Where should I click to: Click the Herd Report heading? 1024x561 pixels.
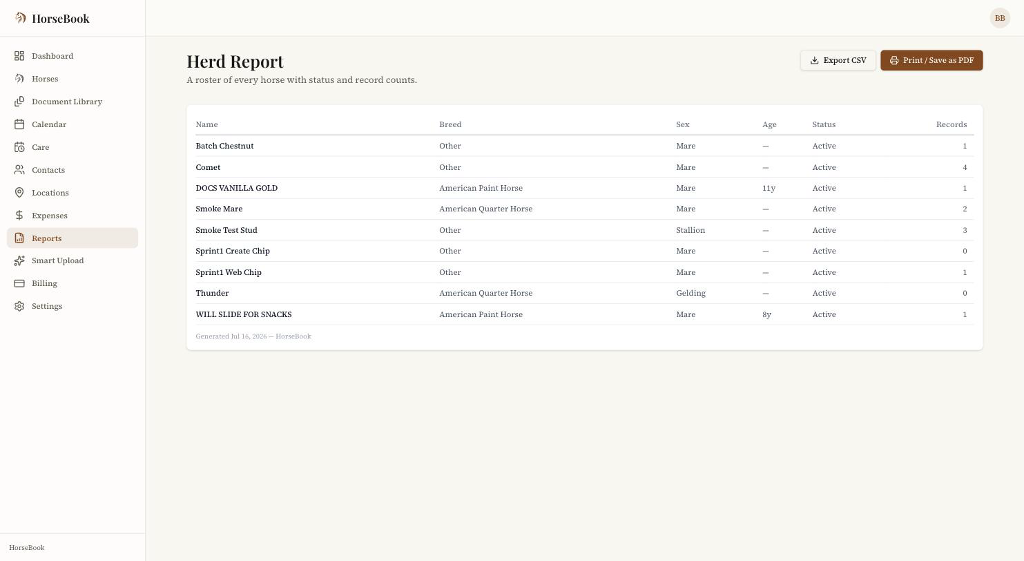235,61
